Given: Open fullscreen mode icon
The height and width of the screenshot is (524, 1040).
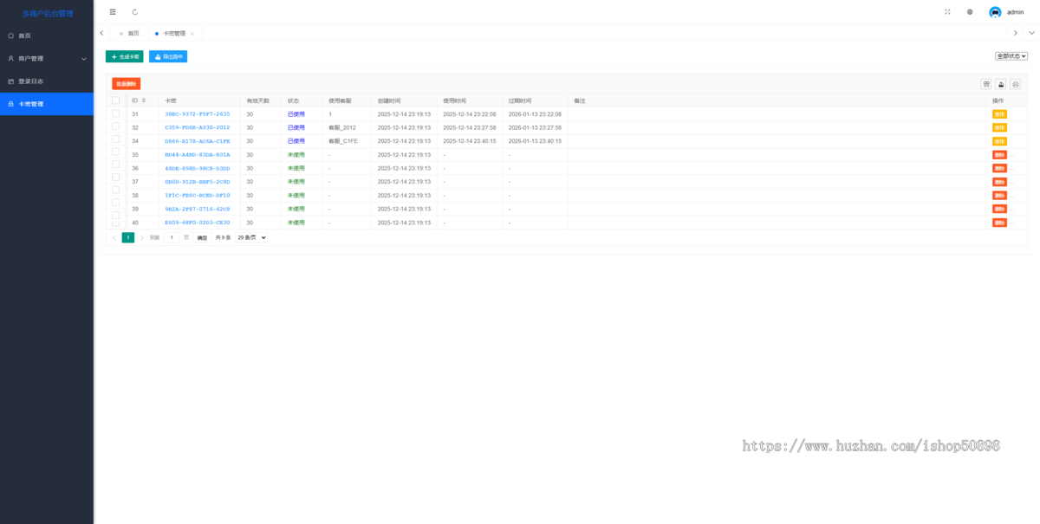Looking at the screenshot, I should 947,12.
